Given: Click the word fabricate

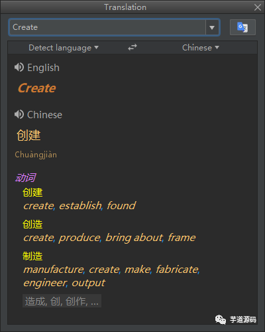Looking at the screenshot, I should click(177, 270).
